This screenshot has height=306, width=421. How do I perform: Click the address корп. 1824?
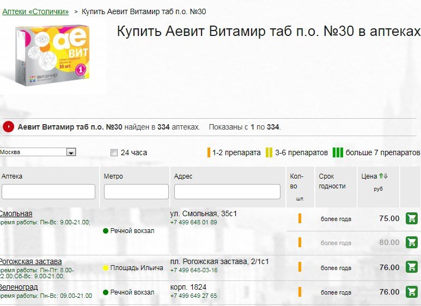[188, 287]
